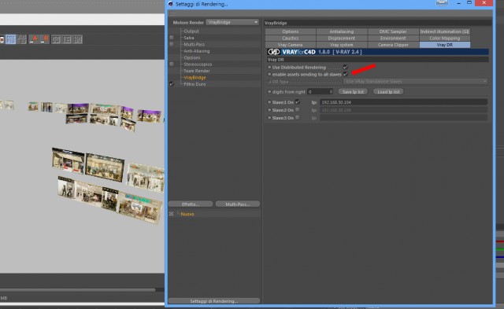Click the Set as B compare icon
The image size is (504, 309).
pos(44,39)
